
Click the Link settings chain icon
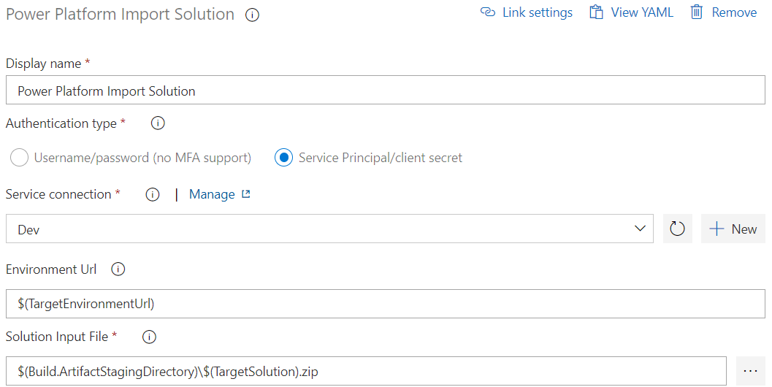[487, 12]
